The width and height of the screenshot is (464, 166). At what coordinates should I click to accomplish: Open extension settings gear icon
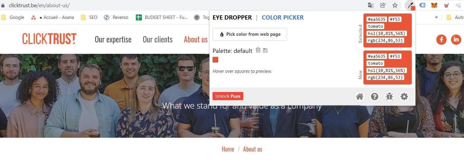point(404,97)
